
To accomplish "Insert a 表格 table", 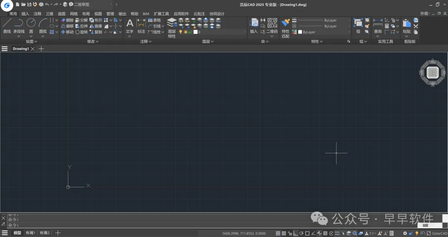I will coord(154,20).
